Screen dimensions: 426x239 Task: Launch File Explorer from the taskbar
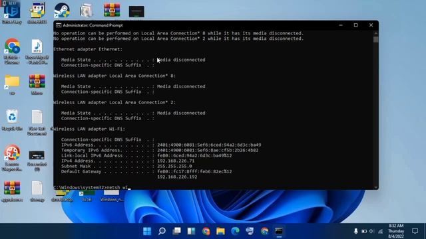click(x=220, y=231)
